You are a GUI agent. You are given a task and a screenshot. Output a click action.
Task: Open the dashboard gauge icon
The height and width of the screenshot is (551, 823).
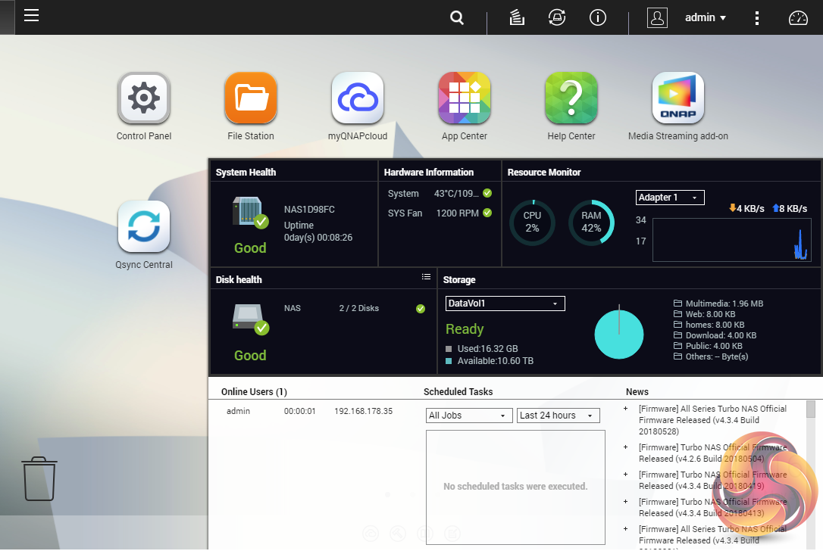(799, 17)
